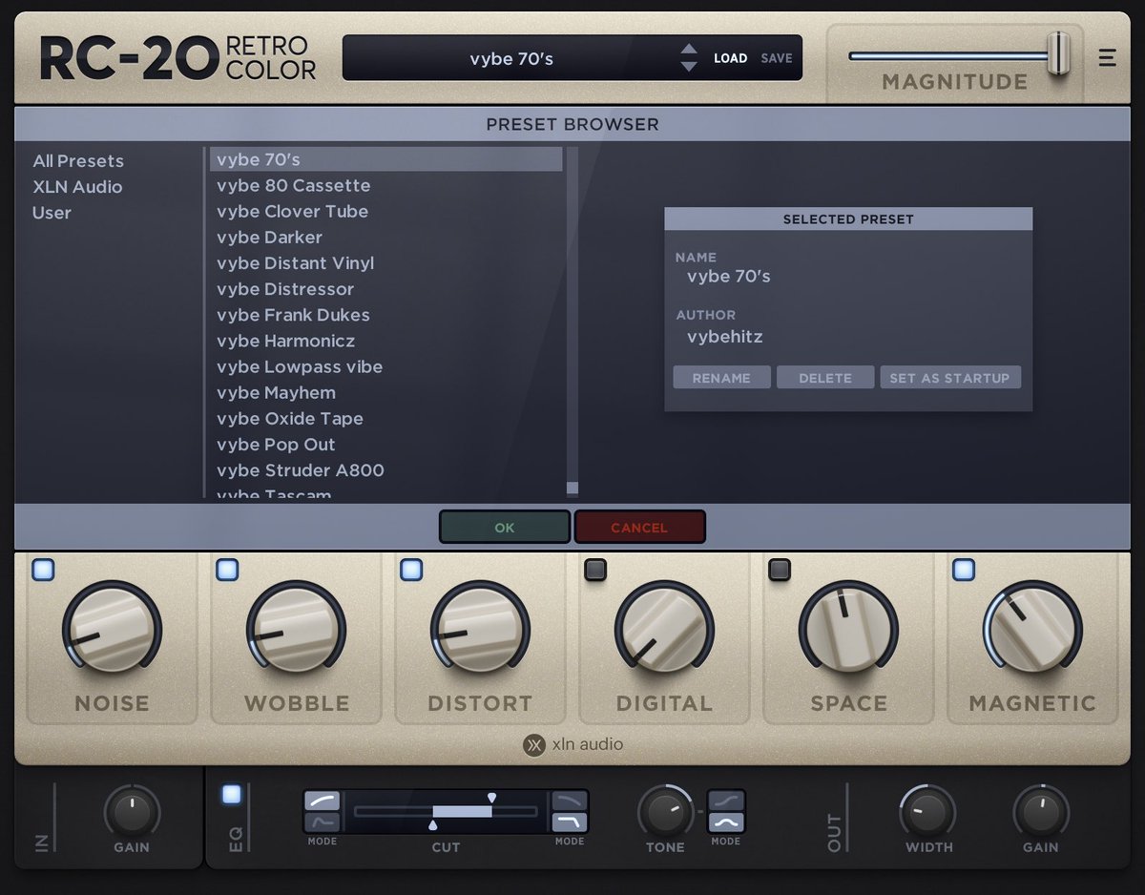Viewport: 1145px width, 895px height.
Task: Click the NOISE knob
Action: tap(113, 631)
